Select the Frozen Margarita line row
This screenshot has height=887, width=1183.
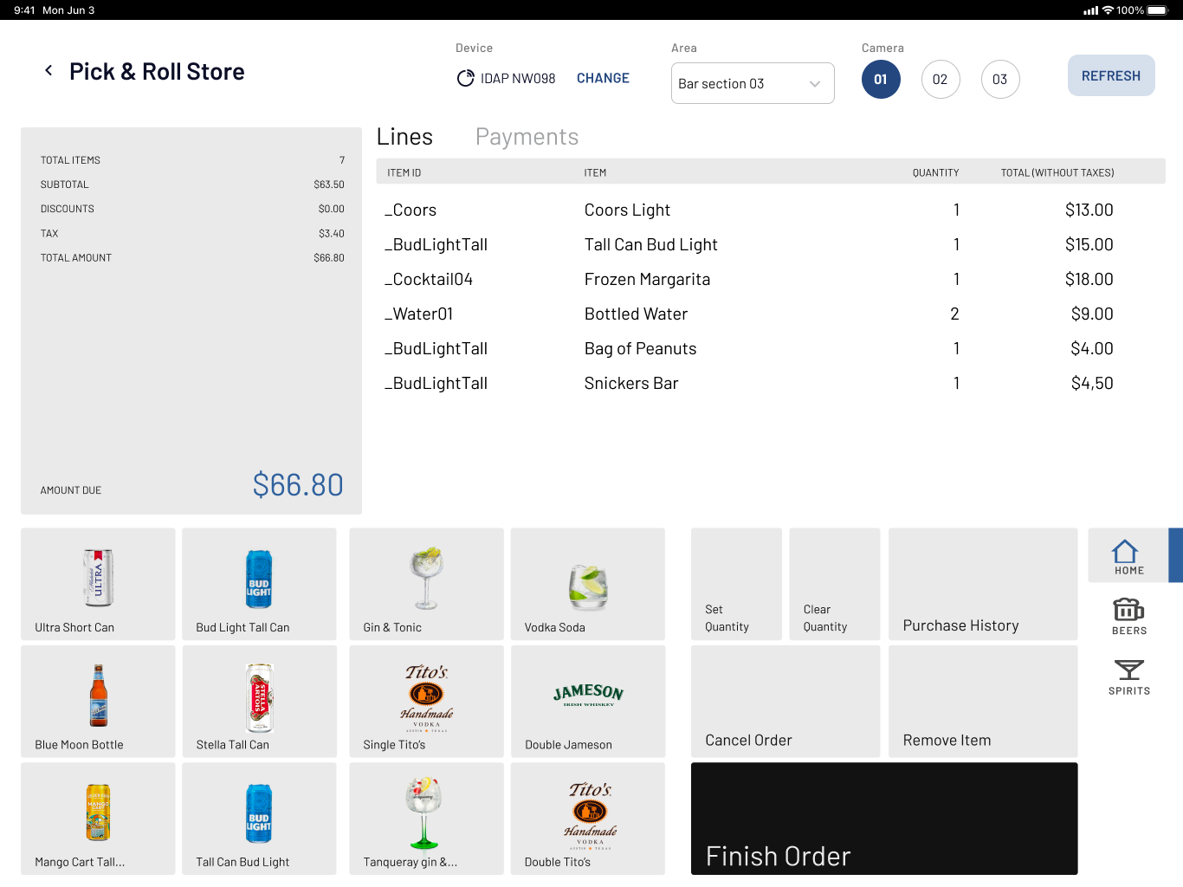[x=748, y=279]
